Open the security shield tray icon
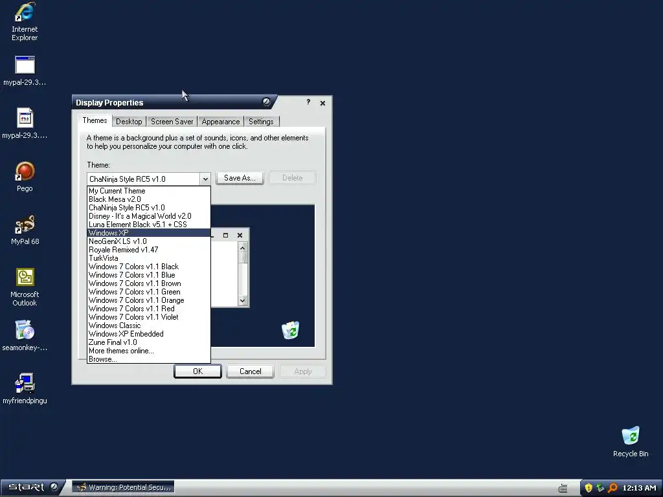 (x=588, y=488)
